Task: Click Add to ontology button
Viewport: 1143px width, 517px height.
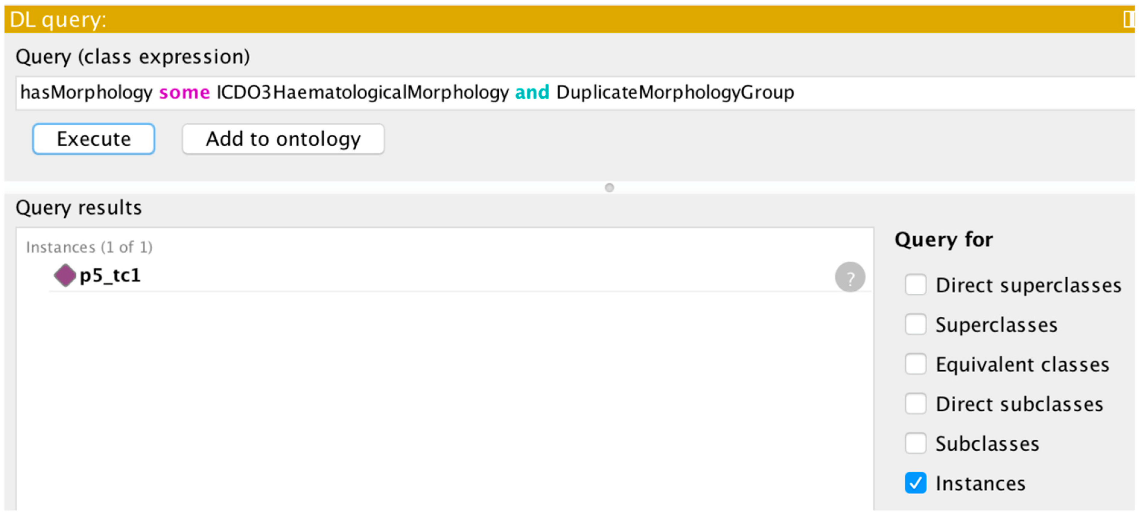Action: 283,139
